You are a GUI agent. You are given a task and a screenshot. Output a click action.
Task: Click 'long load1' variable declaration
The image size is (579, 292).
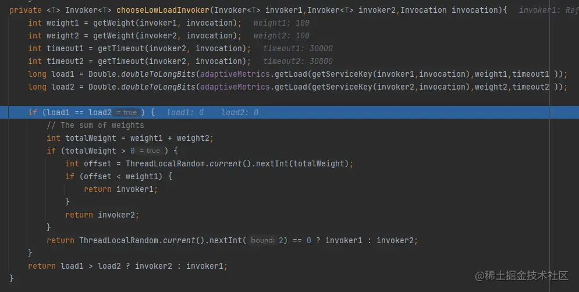click(51, 74)
